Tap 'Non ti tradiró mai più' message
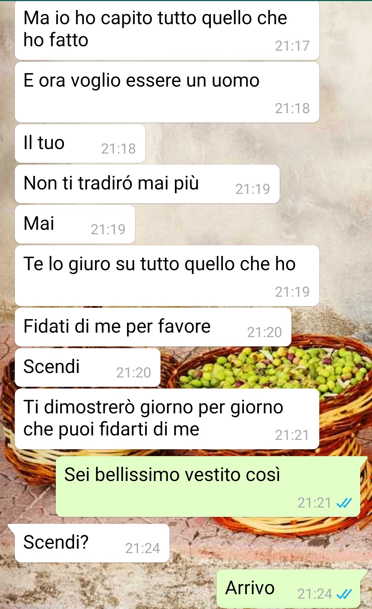This screenshot has width=372, height=609. pos(147,184)
